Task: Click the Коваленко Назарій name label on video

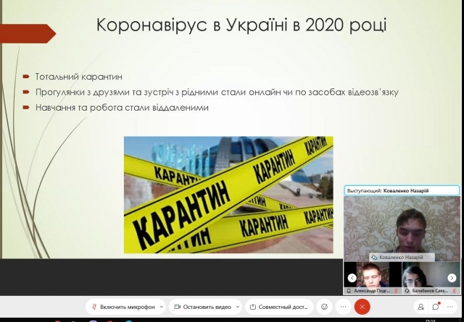Action: pyautogui.click(x=401, y=258)
